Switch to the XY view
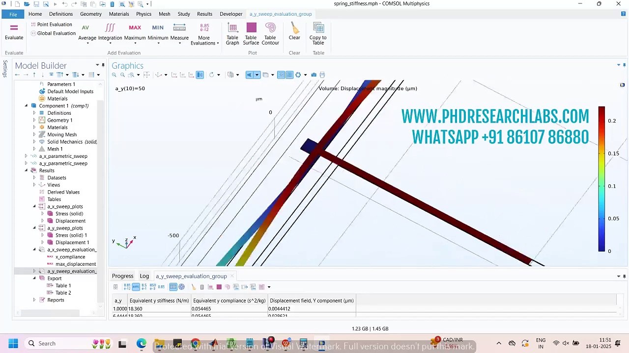 pyautogui.click(x=174, y=75)
